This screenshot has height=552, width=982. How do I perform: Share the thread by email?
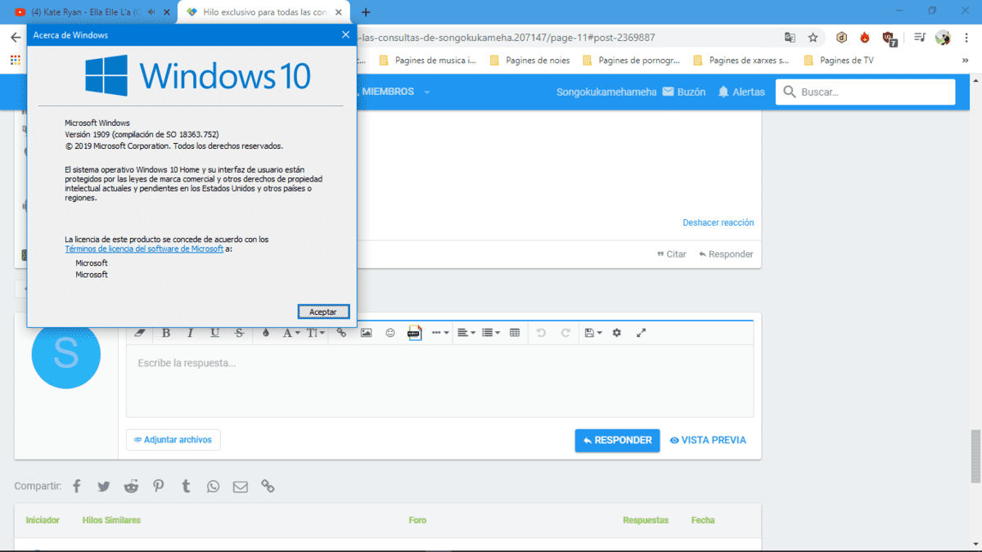pyautogui.click(x=240, y=487)
